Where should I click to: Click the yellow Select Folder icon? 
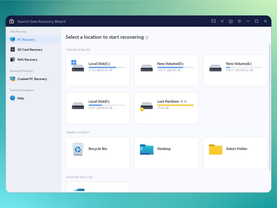pos(216,149)
